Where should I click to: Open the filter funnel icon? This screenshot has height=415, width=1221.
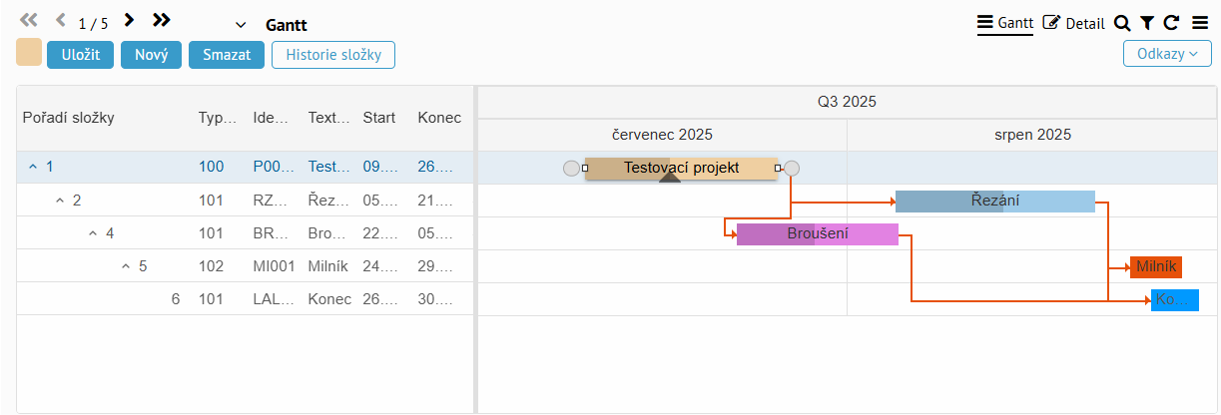pyautogui.click(x=1147, y=23)
